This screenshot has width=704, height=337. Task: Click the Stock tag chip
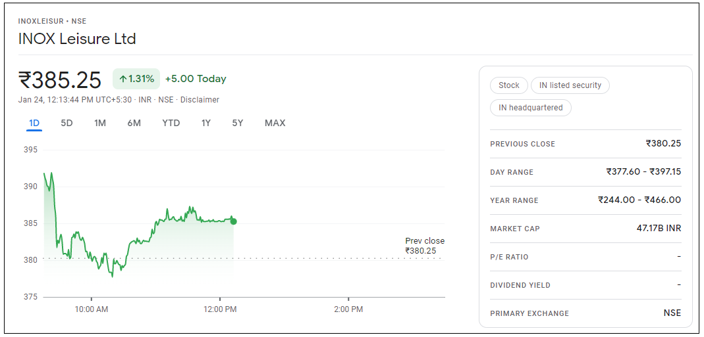508,85
